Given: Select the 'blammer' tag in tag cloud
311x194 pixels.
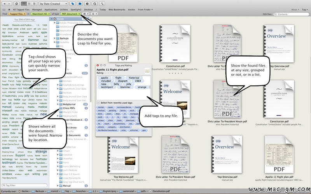Looking at the screenshot, I should point(33,40).
